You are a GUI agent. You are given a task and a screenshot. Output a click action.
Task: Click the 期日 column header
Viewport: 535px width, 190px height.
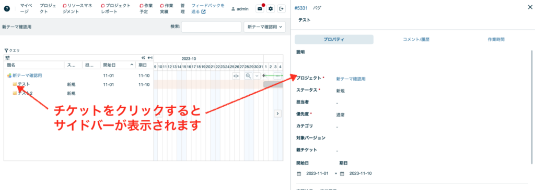(x=143, y=65)
